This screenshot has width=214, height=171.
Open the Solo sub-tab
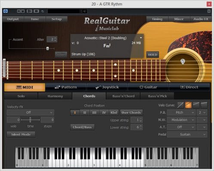coord(21,96)
